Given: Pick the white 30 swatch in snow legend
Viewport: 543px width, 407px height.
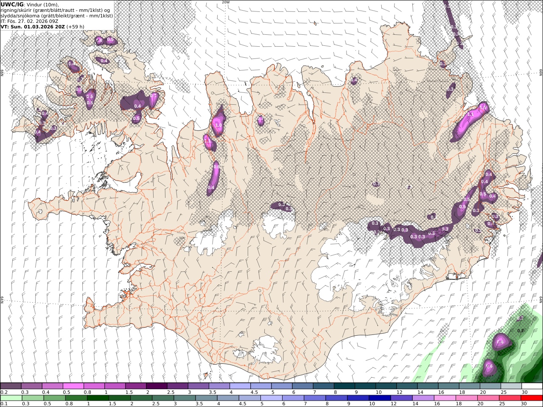Looking at the screenshot, I should (532, 386).
